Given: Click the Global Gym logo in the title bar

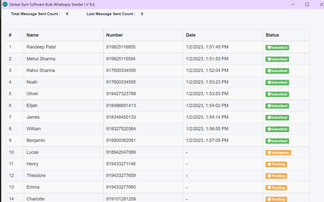Looking at the screenshot, I should [x=5, y=4].
